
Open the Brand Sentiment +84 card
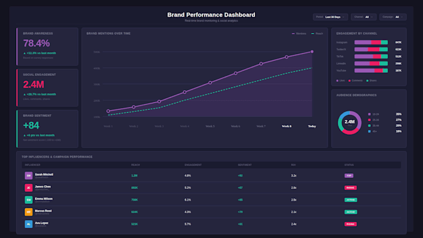click(47, 129)
